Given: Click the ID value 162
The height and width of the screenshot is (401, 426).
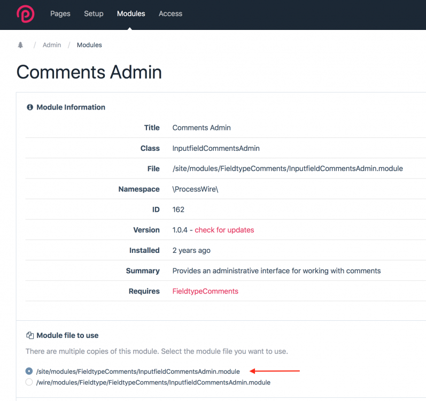Looking at the screenshot, I should point(178,210).
